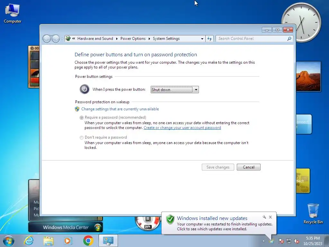Go to Hardware and Sound breadcrumb

tap(95, 39)
